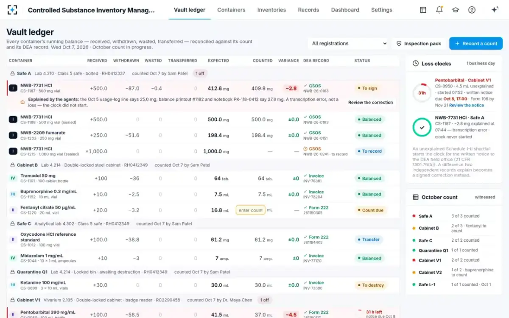Click Review the correction button
Image resolution: width=509 pixels, height=318 pixels.
point(371,102)
